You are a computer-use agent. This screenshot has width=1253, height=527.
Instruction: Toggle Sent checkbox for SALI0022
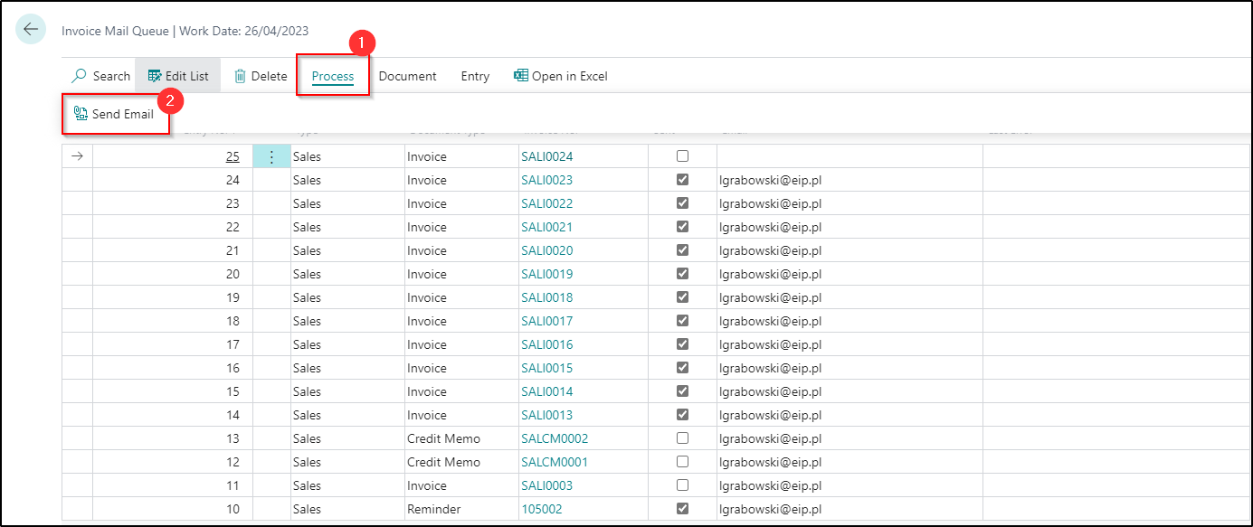tap(683, 203)
